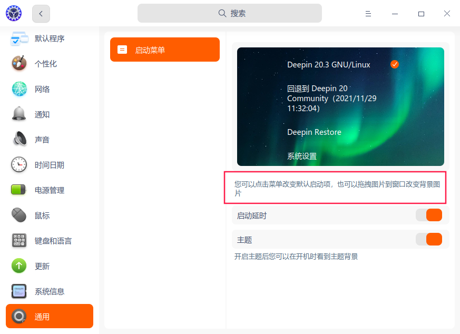
Task: Click the 通用 text label
Action: coord(42,317)
